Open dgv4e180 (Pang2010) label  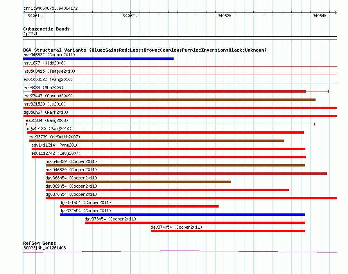pos(49,129)
